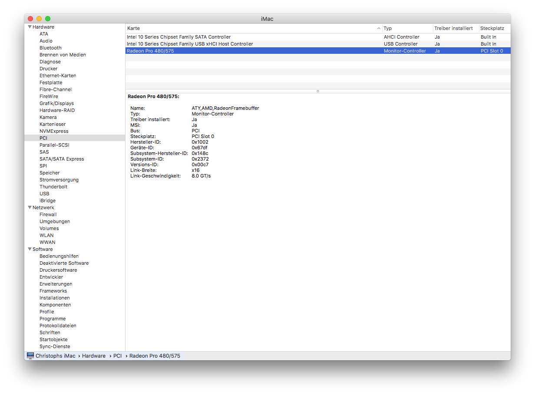The width and height of the screenshot is (535, 395).
Task: Collapse the Hardware section triangle
Action: click(x=30, y=27)
